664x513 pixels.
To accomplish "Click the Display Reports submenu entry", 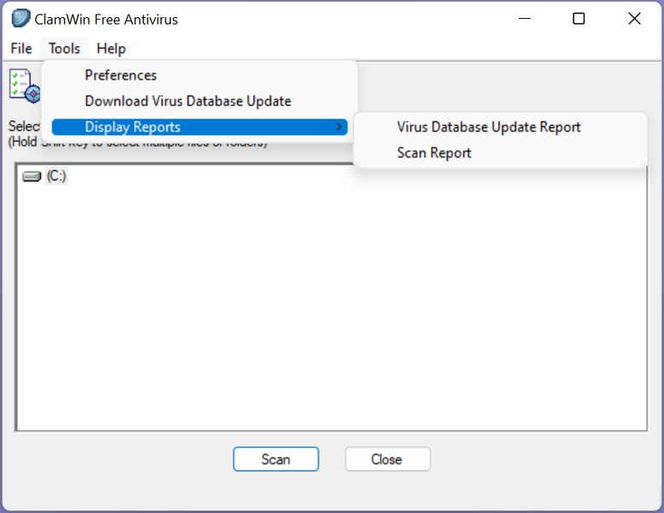I will [133, 127].
